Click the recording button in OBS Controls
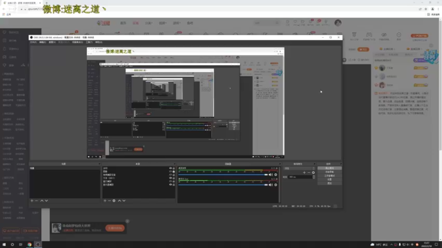Image resolution: width=442 pixels, height=248 pixels. pos(329,172)
